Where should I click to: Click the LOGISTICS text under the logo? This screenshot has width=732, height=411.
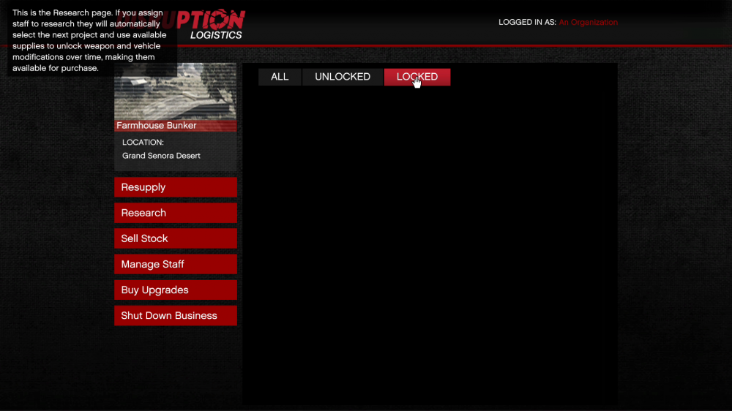click(x=216, y=35)
